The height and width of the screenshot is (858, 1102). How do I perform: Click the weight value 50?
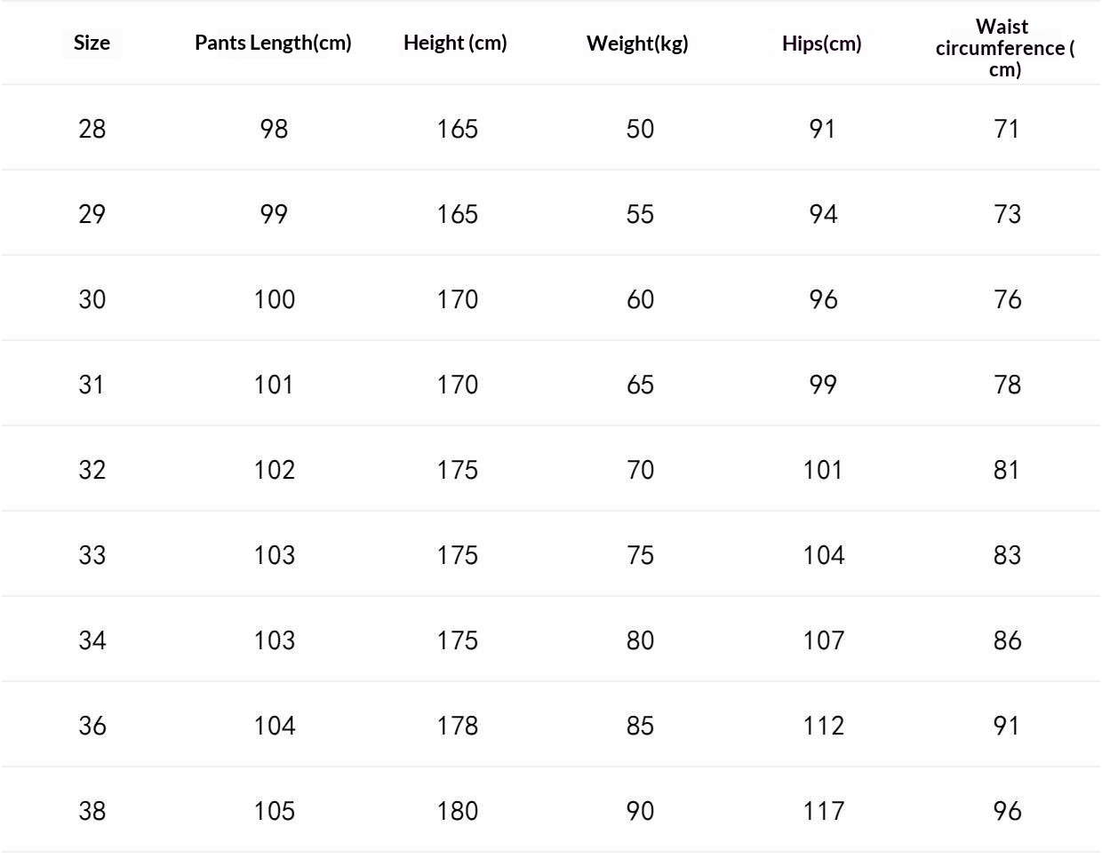(x=640, y=129)
